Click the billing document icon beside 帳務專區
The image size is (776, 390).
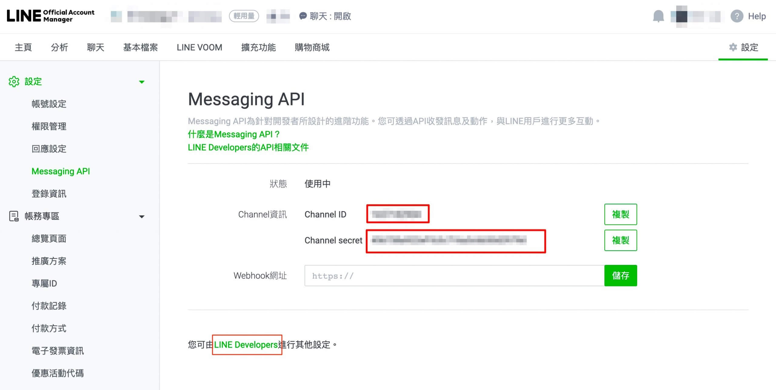tap(14, 216)
